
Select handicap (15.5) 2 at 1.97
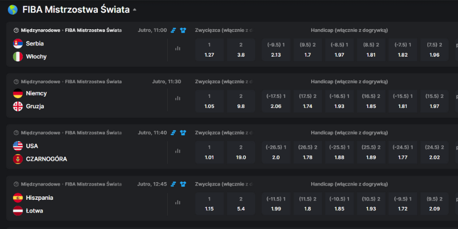click(x=436, y=101)
